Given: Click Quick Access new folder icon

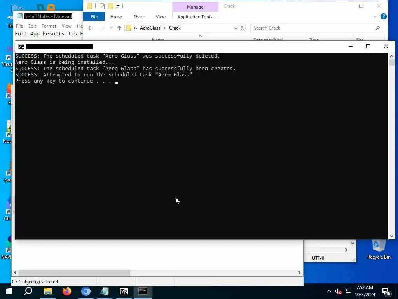Looking at the screenshot, I should pos(111,6).
